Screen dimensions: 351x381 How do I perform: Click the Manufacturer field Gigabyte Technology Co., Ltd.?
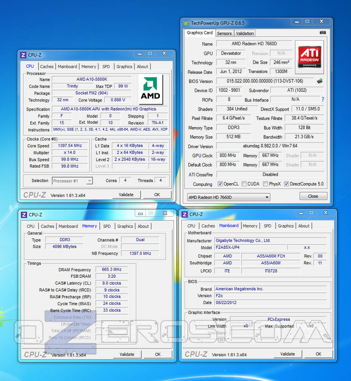pos(271,241)
